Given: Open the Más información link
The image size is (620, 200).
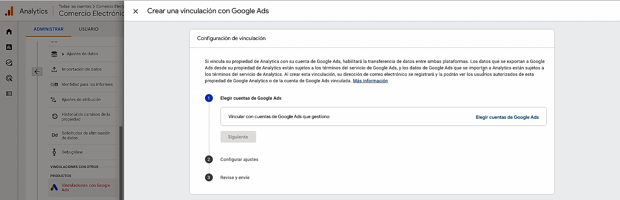Looking at the screenshot, I should point(370,81).
